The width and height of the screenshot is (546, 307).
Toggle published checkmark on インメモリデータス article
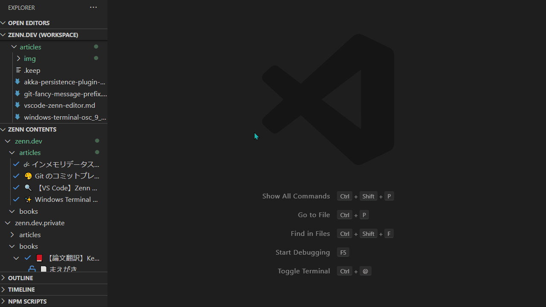pyautogui.click(x=16, y=164)
